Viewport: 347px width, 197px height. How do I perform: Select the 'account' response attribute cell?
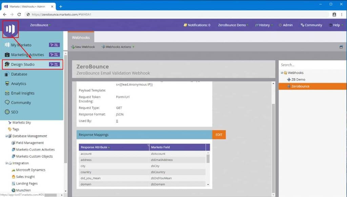pyautogui.click(x=114, y=154)
